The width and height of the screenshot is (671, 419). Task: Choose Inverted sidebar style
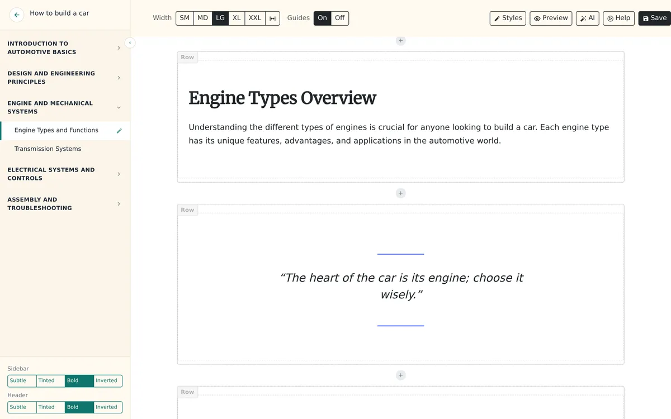coord(107,381)
